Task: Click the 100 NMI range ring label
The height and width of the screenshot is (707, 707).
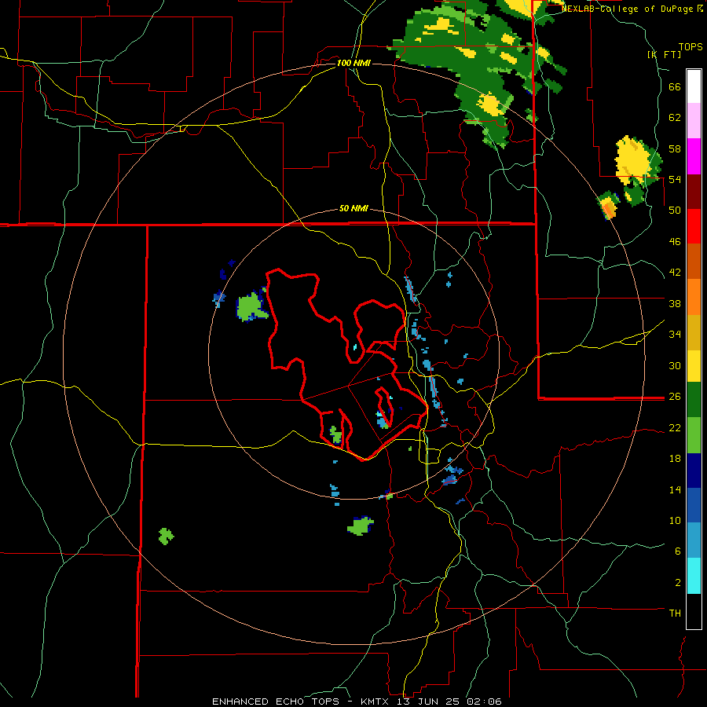Action: pyautogui.click(x=353, y=63)
